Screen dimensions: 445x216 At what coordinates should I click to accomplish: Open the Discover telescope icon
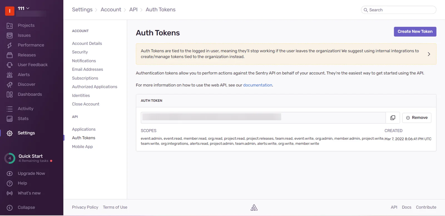pos(9,85)
